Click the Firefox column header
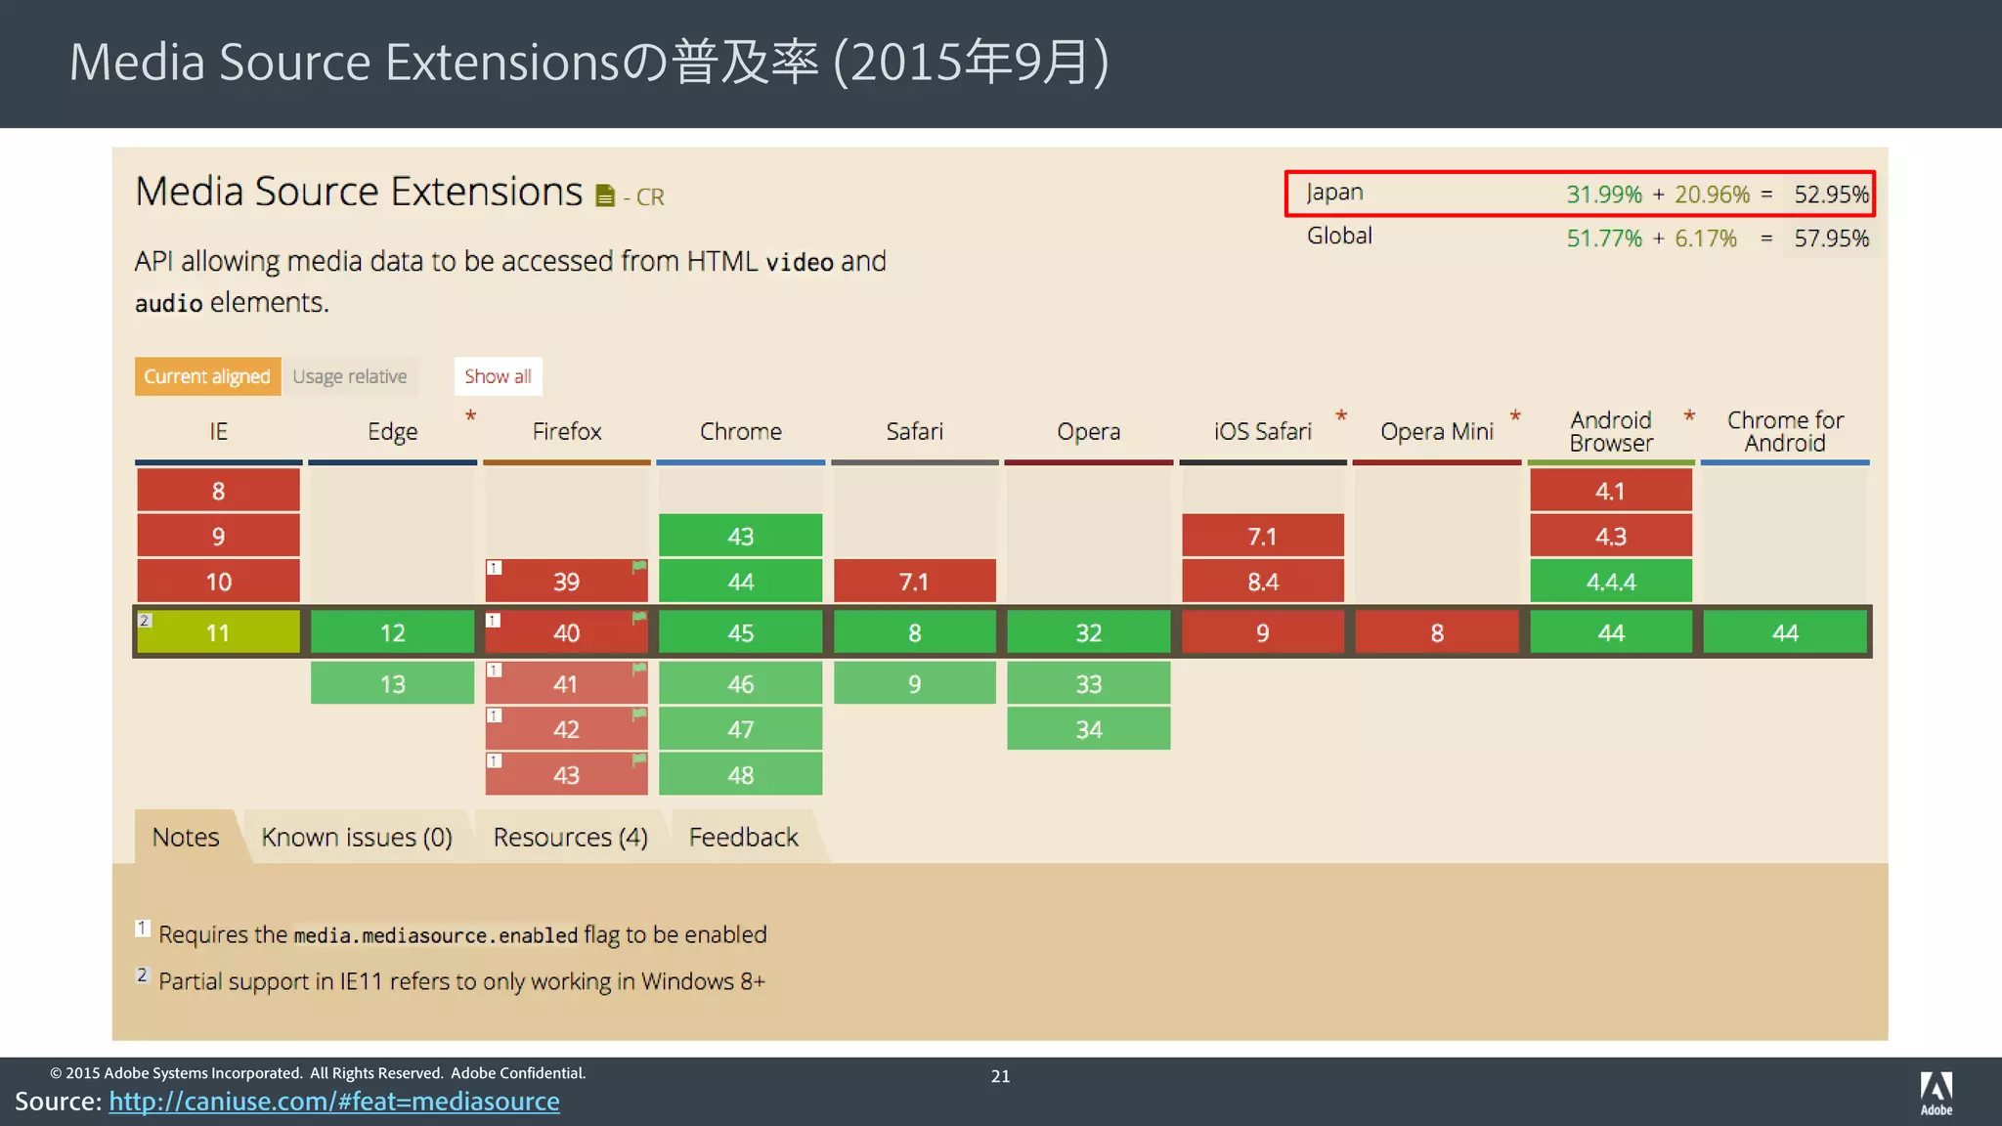Image resolution: width=2002 pixels, height=1126 pixels. (x=566, y=431)
